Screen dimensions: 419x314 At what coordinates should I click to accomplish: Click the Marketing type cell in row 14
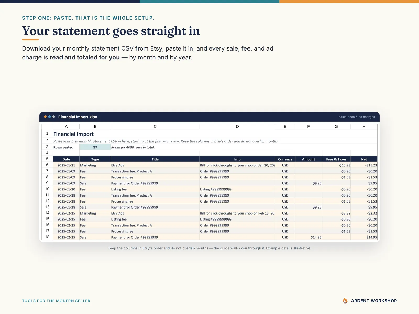(x=95, y=213)
